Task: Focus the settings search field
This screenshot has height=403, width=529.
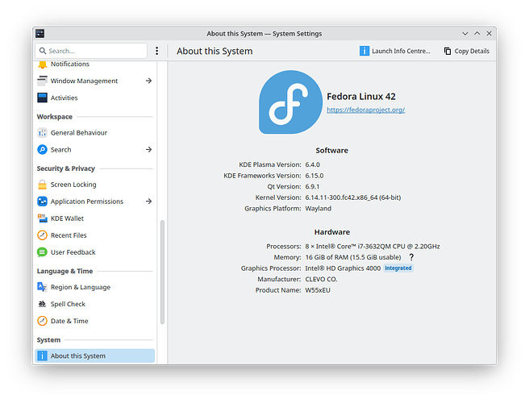Action: click(91, 51)
